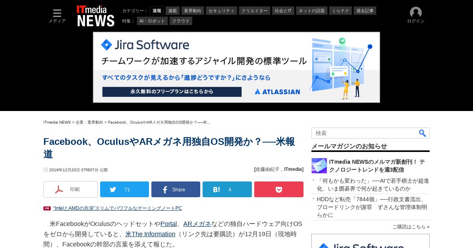
Task: Open the くらテク category
Action: [x=341, y=11]
